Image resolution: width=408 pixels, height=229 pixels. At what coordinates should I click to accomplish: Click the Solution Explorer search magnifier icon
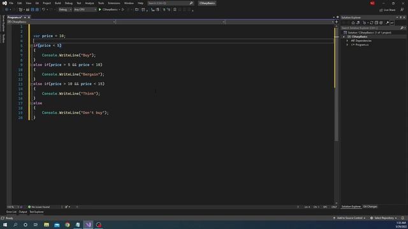pyautogui.click(x=402, y=28)
